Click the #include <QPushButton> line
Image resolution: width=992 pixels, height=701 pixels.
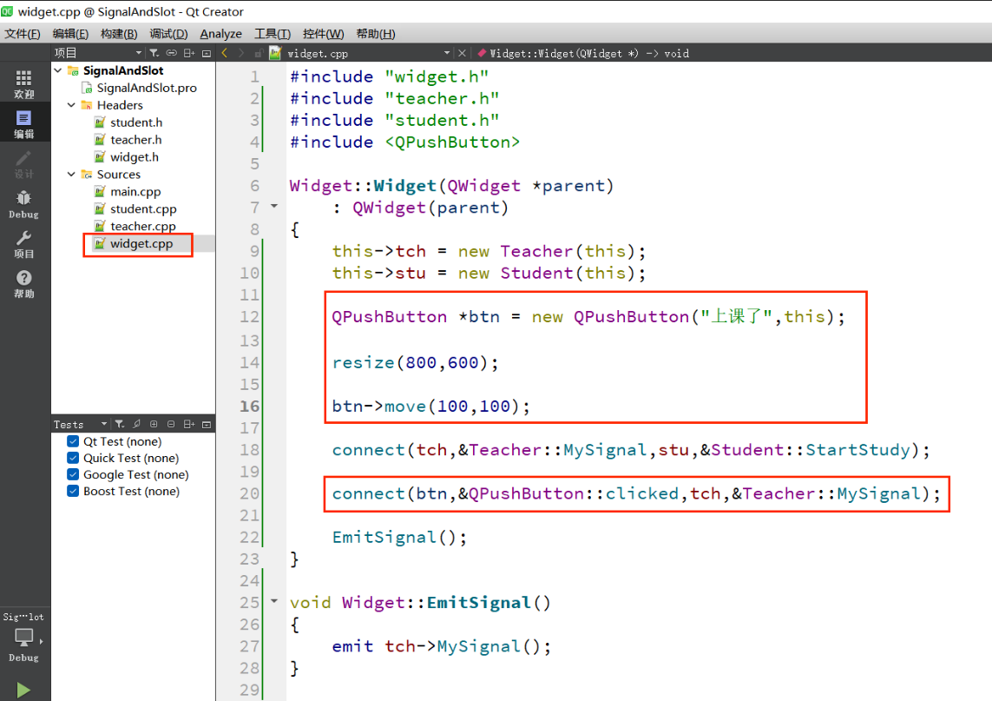(405, 142)
